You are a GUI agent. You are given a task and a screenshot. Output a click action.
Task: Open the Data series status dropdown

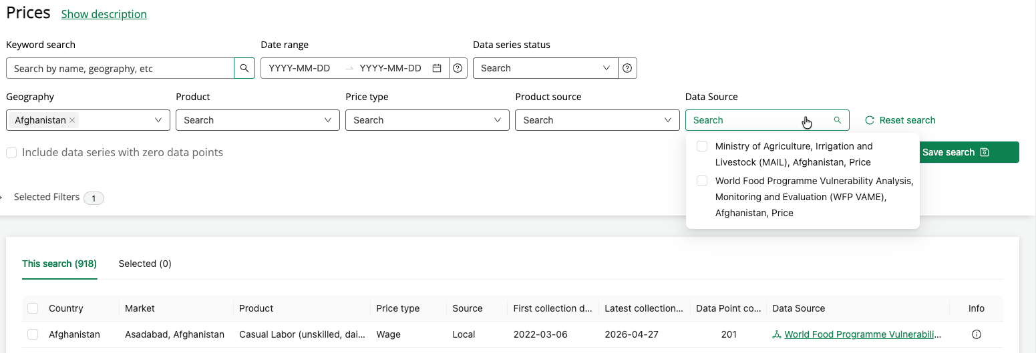(x=546, y=68)
